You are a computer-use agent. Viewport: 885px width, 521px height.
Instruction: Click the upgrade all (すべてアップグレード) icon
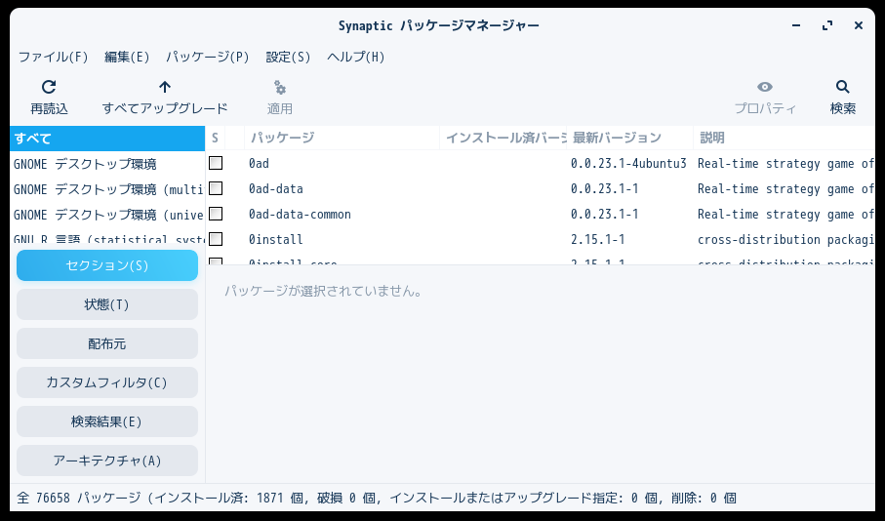165,87
